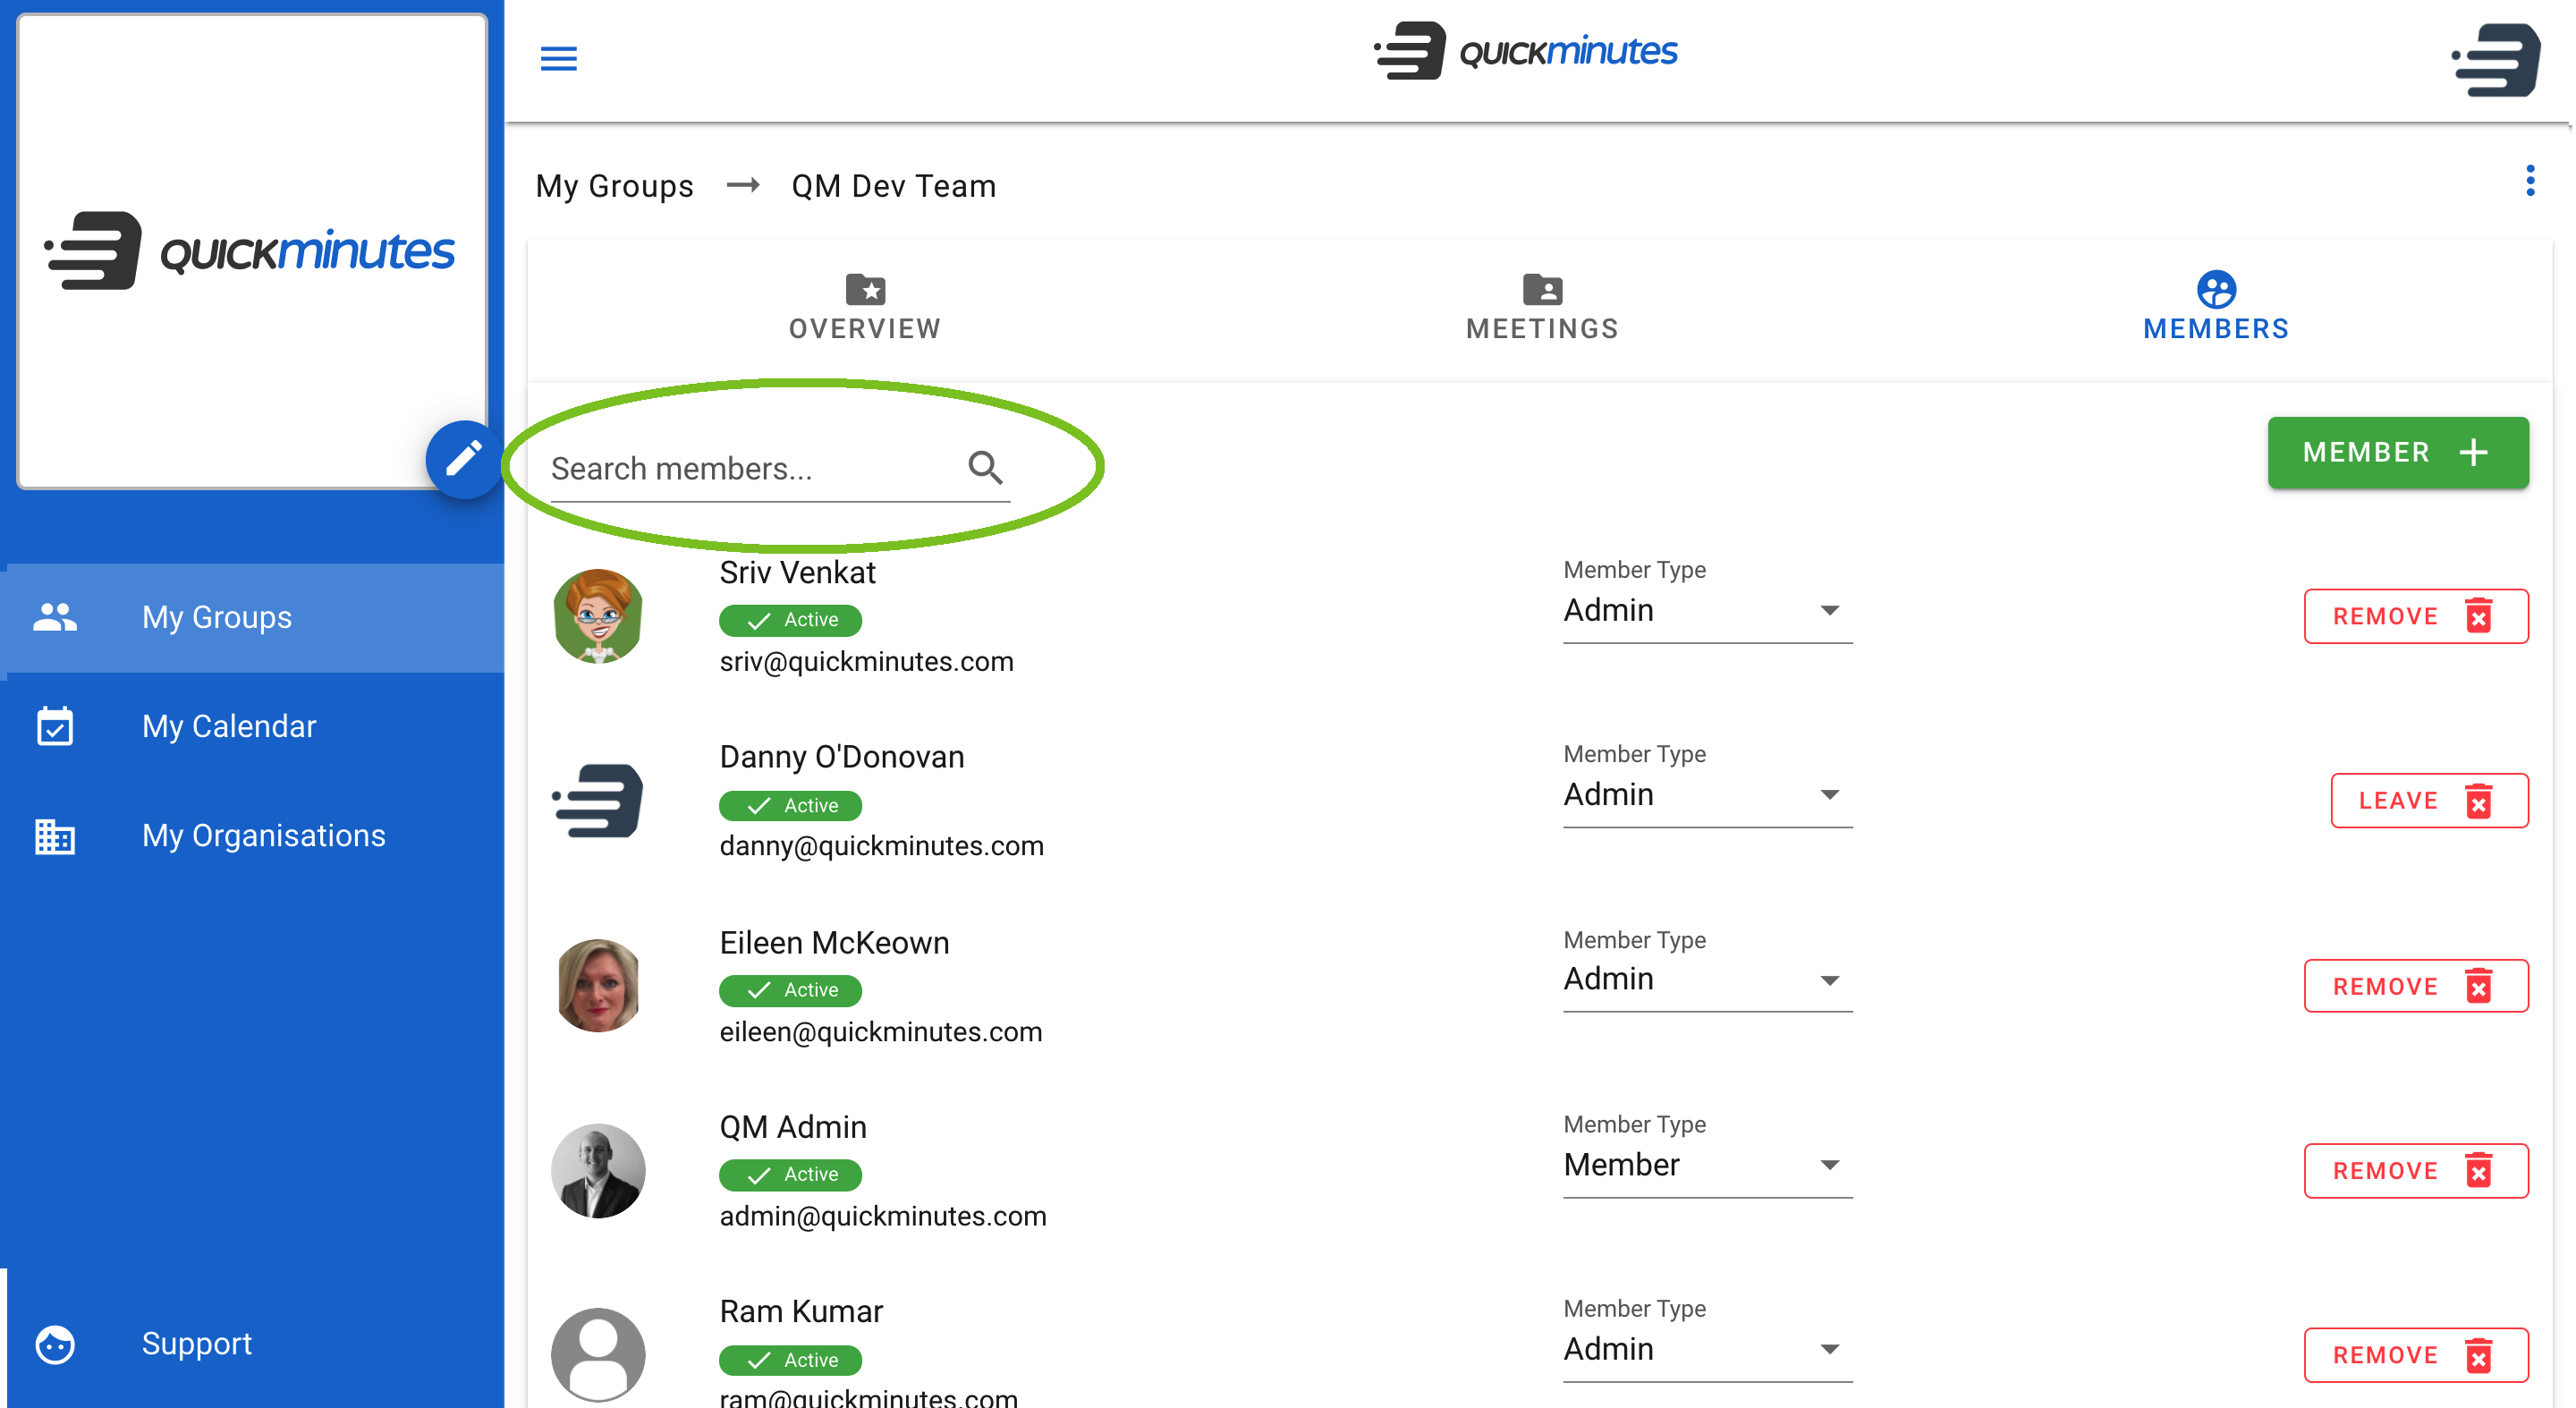Image resolution: width=2576 pixels, height=1408 pixels.
Task: Click the Search members input field
Action: point(780,468)
